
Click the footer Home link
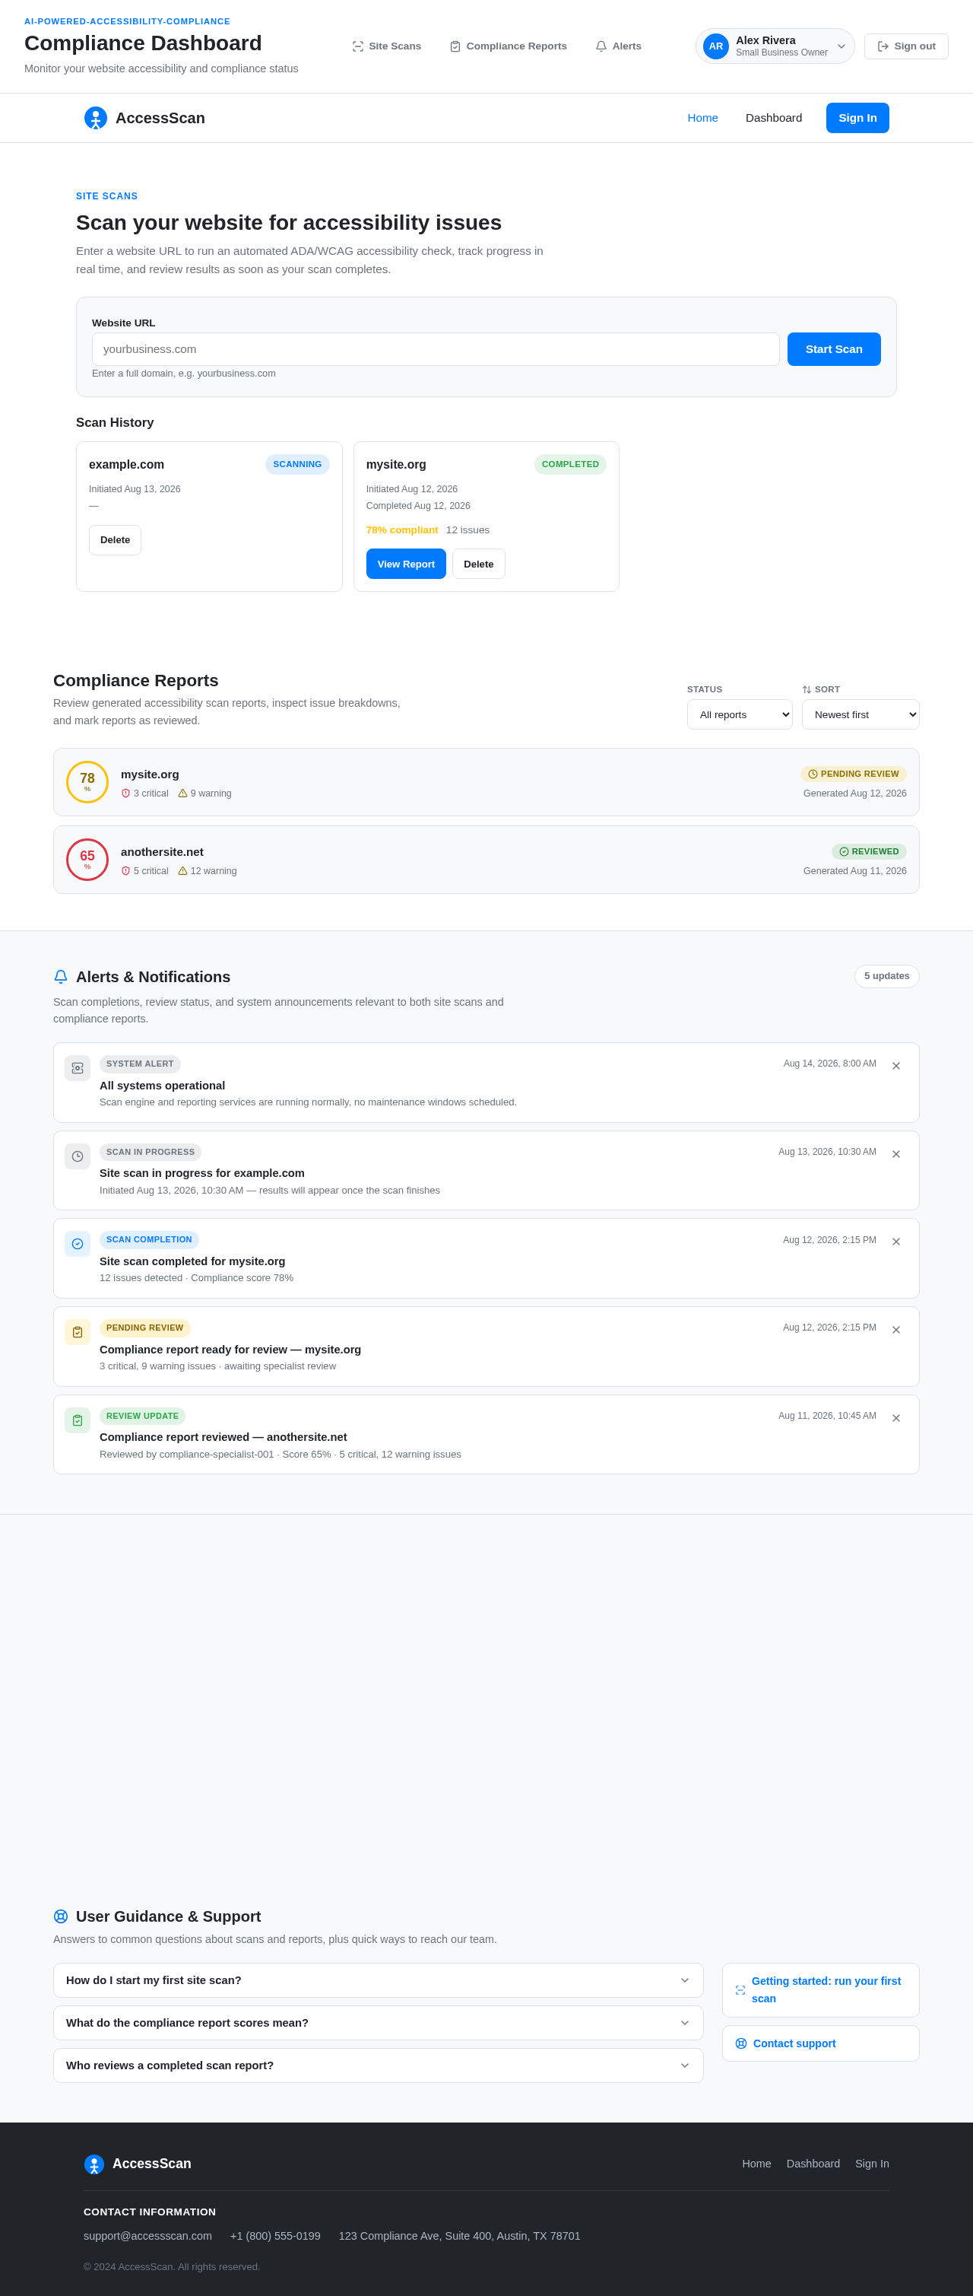[756, 2164]
